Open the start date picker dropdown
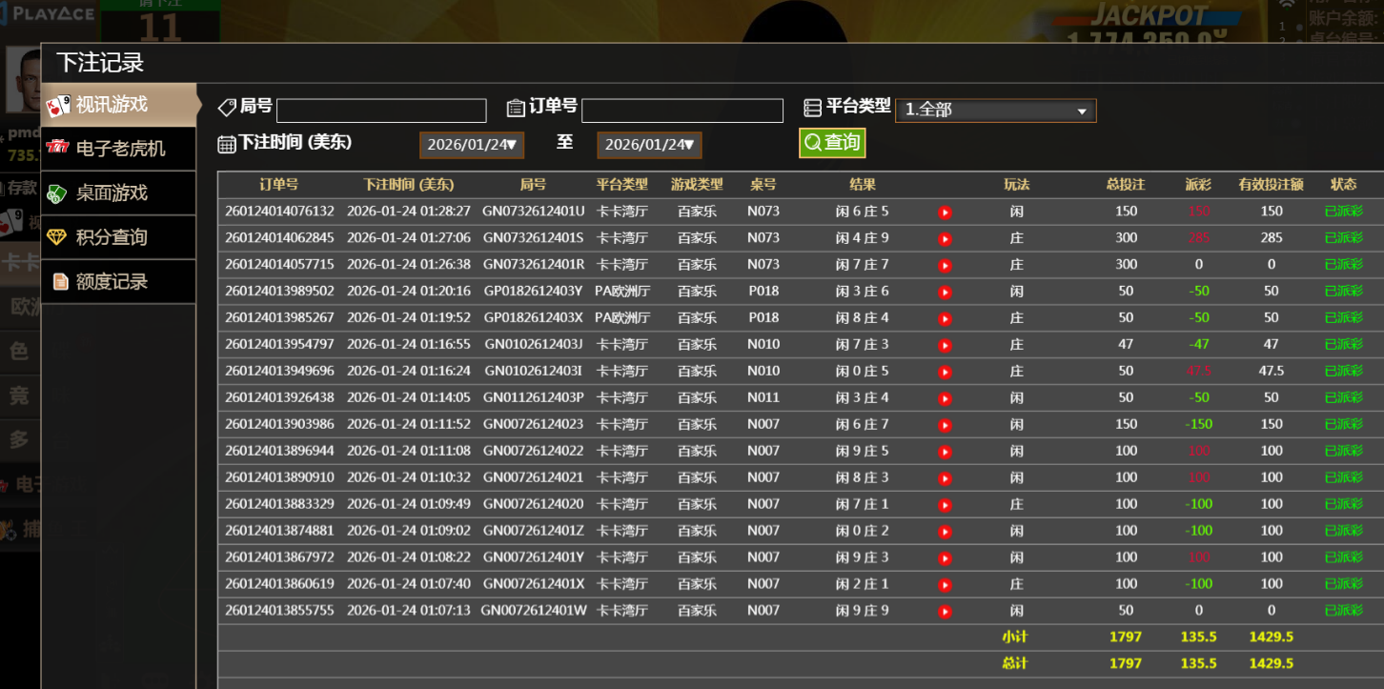Viewport: 1384px width, 689px height. (x=472, y=145)
